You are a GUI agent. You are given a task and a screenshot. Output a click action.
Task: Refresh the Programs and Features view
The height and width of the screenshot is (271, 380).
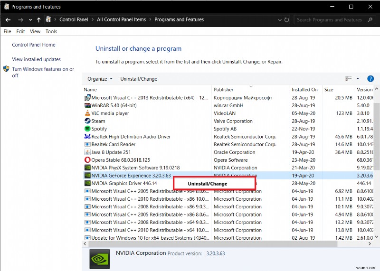(287, 20)
